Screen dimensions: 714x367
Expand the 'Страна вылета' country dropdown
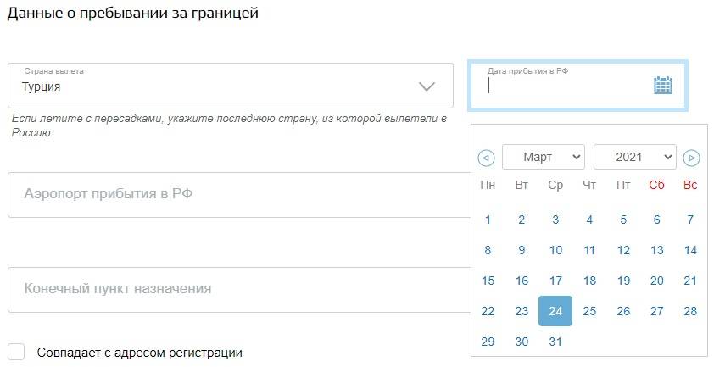[427, 86]
